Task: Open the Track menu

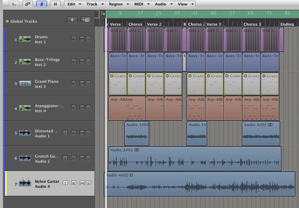Action: [94, 4]
